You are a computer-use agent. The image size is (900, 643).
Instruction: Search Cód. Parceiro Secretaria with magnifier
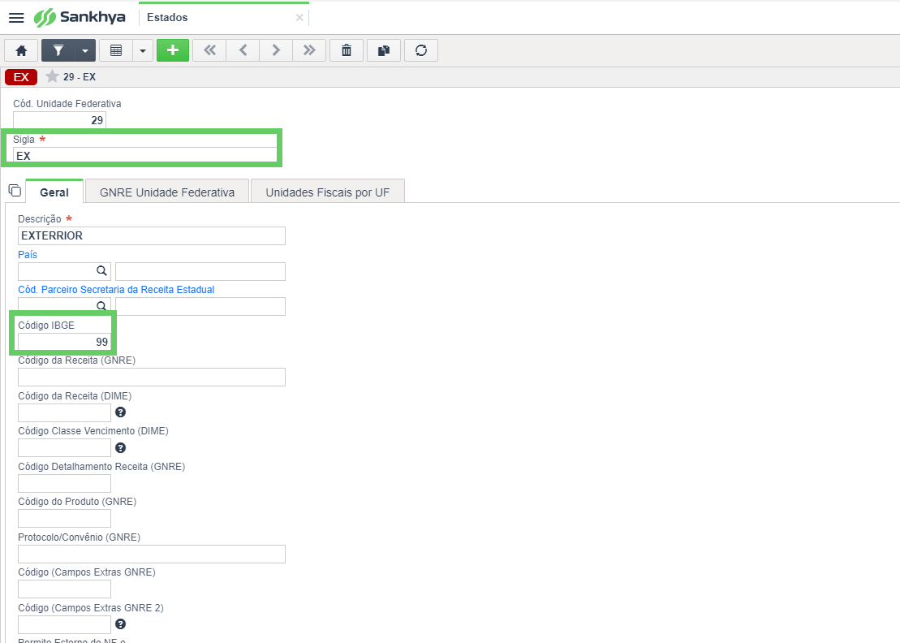pos(101,306)
